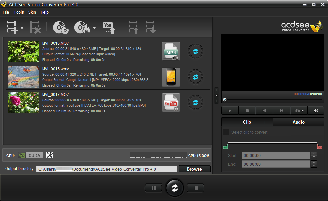The height and width of the screenshot is (201, 328).
Task: Click the Add video file icon
Action: (13, 28)
